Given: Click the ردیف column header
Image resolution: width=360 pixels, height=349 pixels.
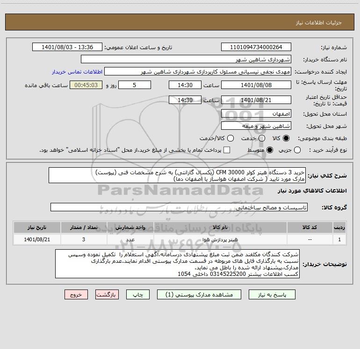Looking at the screenshot, I should click(339, 228).
